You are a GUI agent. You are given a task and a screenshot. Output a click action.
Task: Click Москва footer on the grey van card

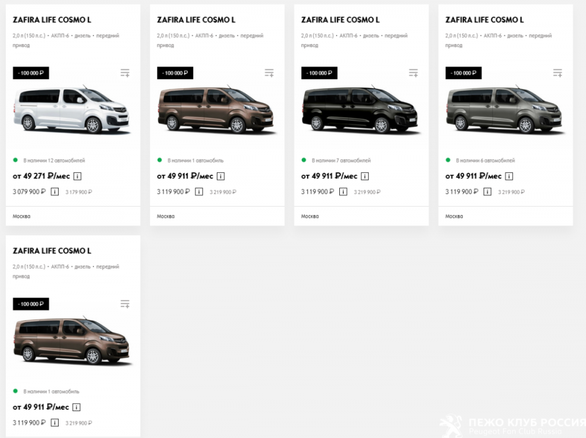[454, 217]
